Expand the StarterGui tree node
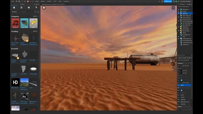This screenshot has width=203, height=114. [179, 27]
